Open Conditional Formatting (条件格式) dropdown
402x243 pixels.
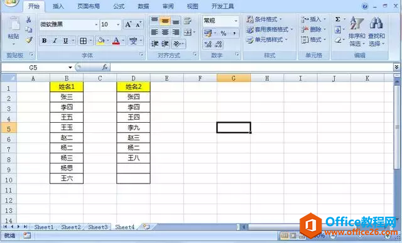point(264,19)
